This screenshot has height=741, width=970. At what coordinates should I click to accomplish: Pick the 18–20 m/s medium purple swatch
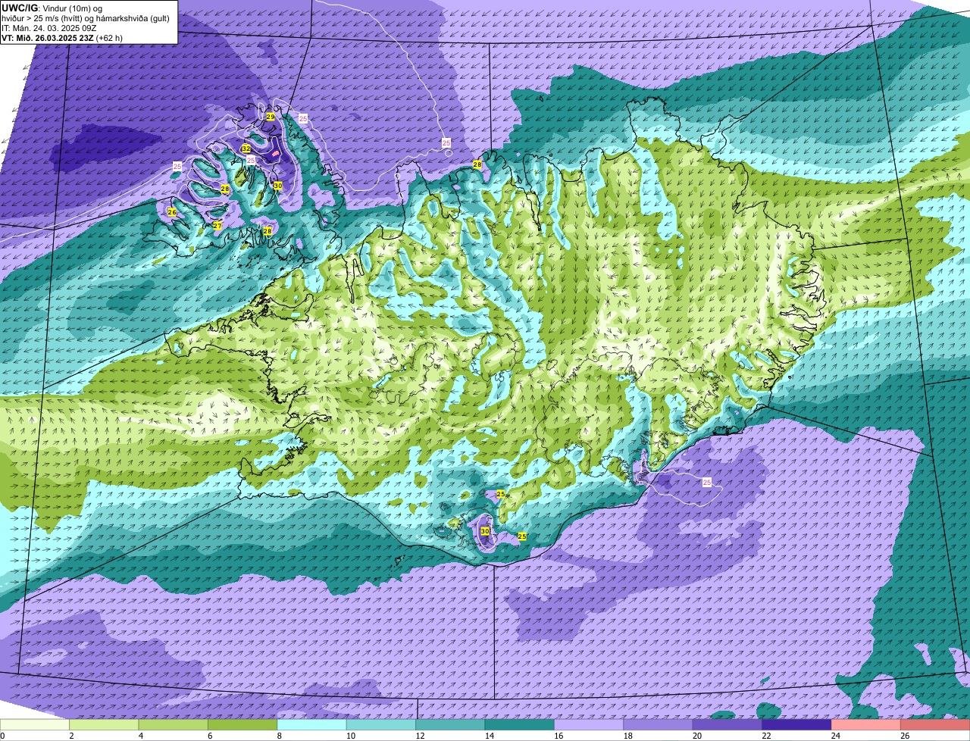pyautogui.click(x=659, y=725)
